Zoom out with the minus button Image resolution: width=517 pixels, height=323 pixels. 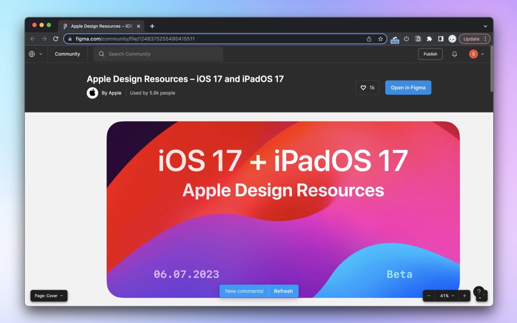(429, 296)
